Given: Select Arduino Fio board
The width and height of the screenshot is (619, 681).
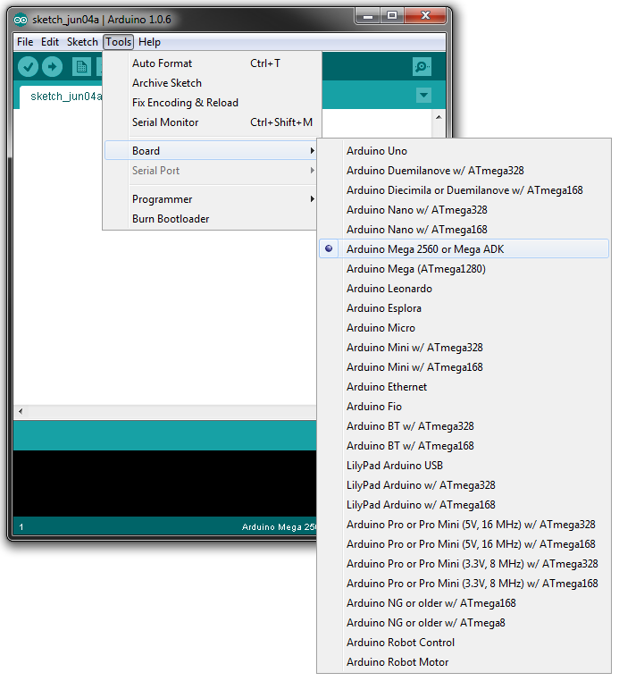Looking at the screenshot, I should point(464,407).
